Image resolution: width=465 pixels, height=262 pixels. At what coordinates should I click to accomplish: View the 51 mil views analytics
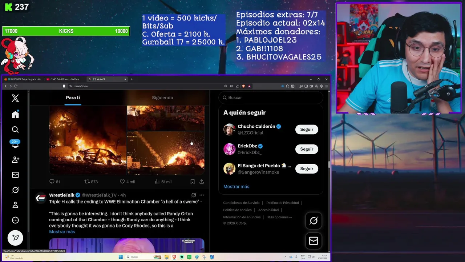[163, 182]
